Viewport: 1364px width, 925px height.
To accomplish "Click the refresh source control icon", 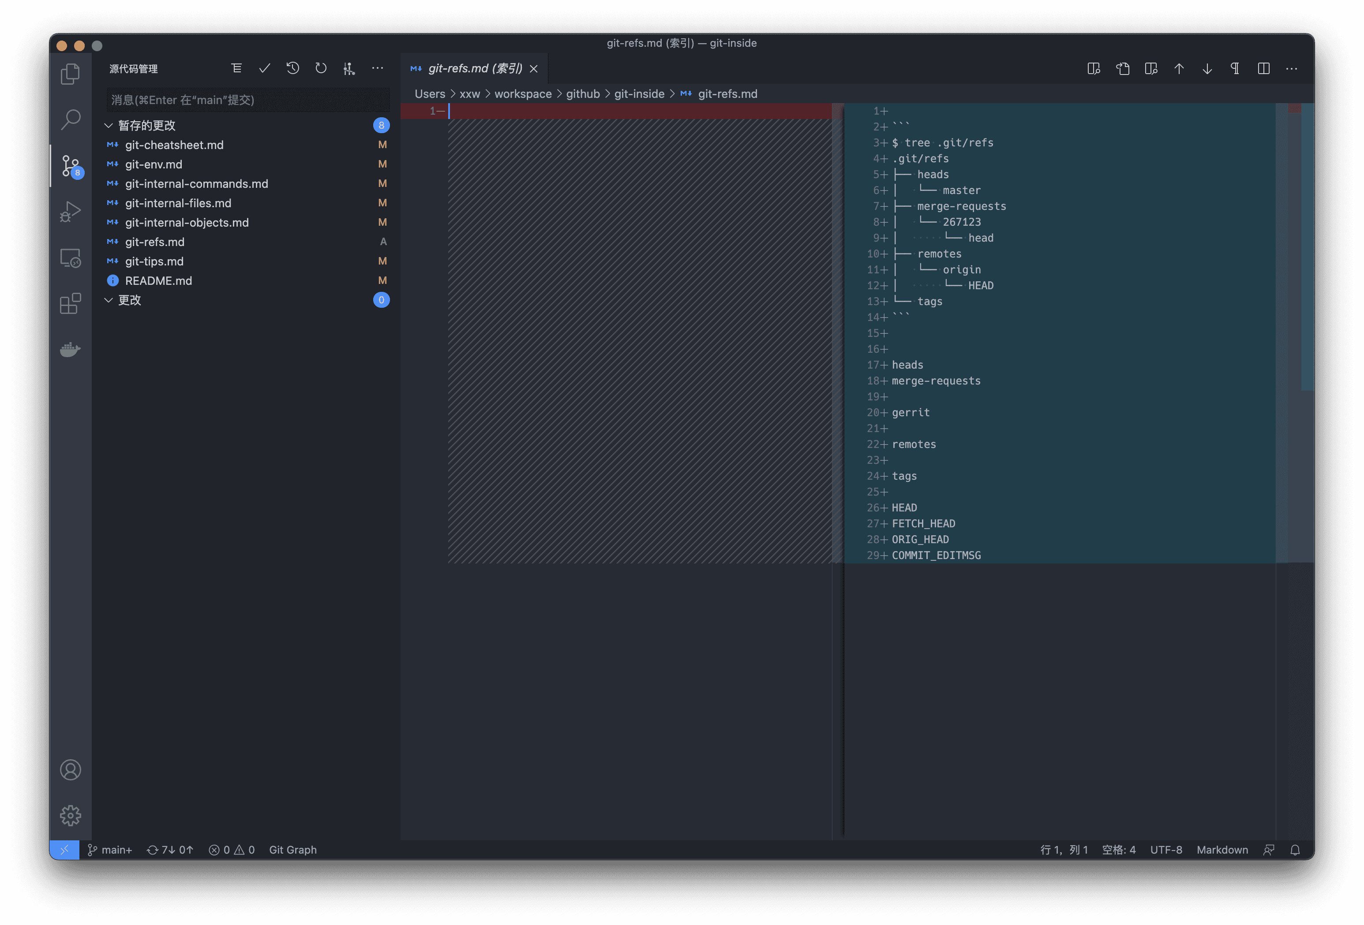I will click(321, 69).
